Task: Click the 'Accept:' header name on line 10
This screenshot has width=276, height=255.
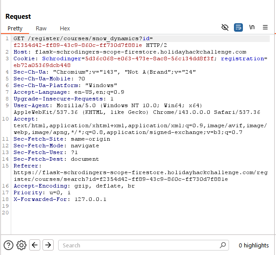Action: coord(25,119)
